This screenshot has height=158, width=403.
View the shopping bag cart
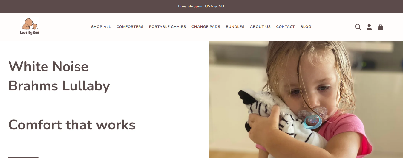pyautogui.click(x=380, y=27)
